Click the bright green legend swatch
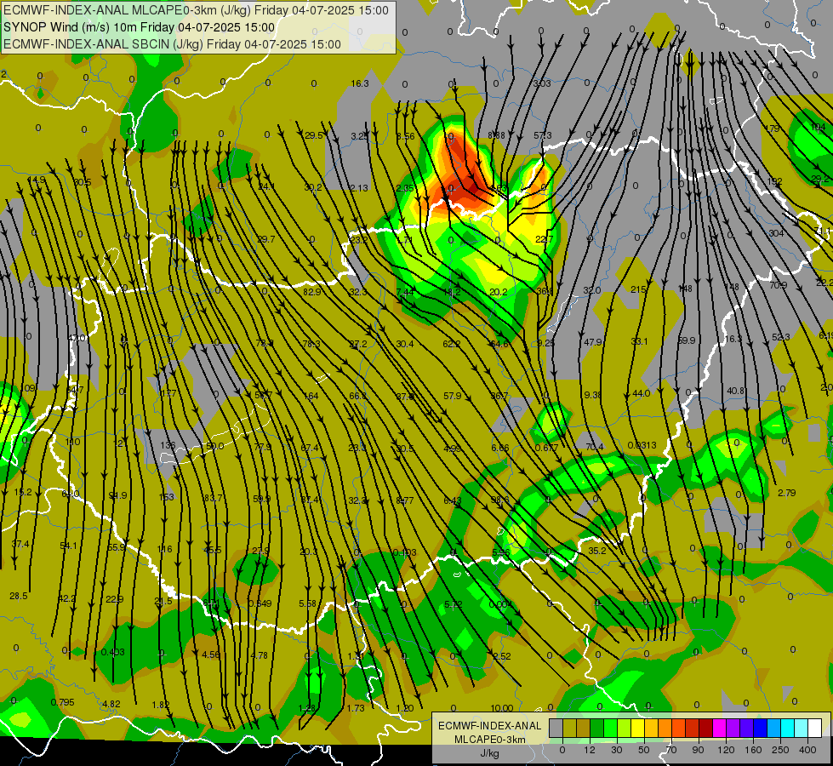The height and width of the screenshot is (766, 833). click(x=610, y=728)
